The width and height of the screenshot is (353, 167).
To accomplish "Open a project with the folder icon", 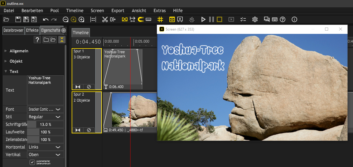I will coord(6,19).
